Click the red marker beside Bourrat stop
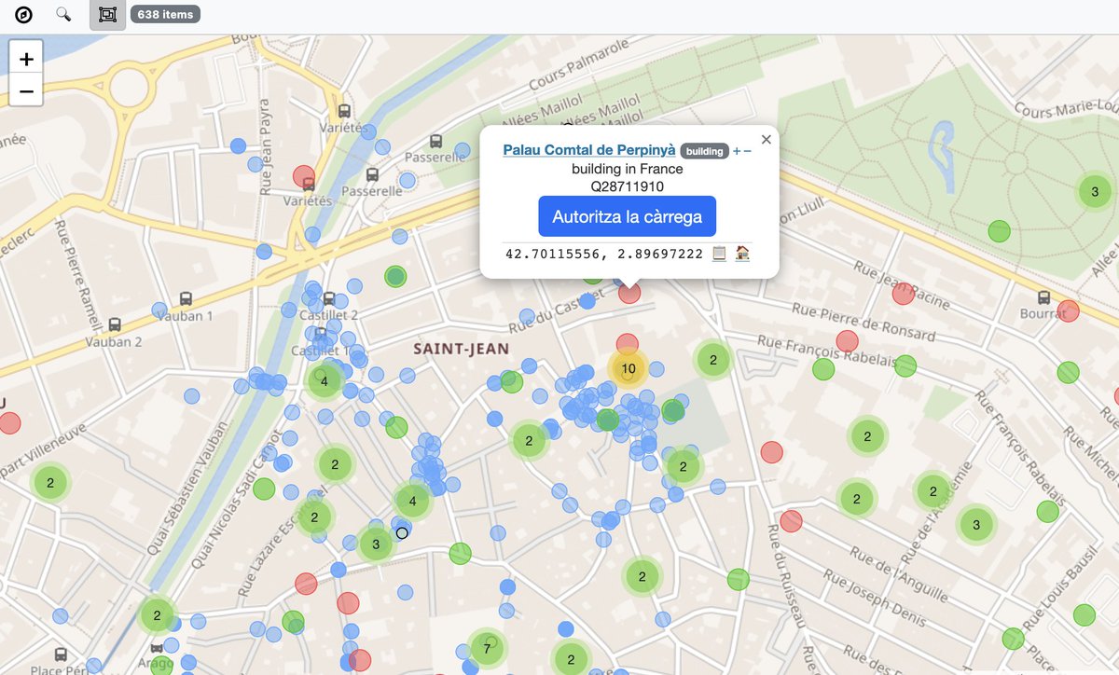This screenshot has height=675, width=1119. [1069, 310]
